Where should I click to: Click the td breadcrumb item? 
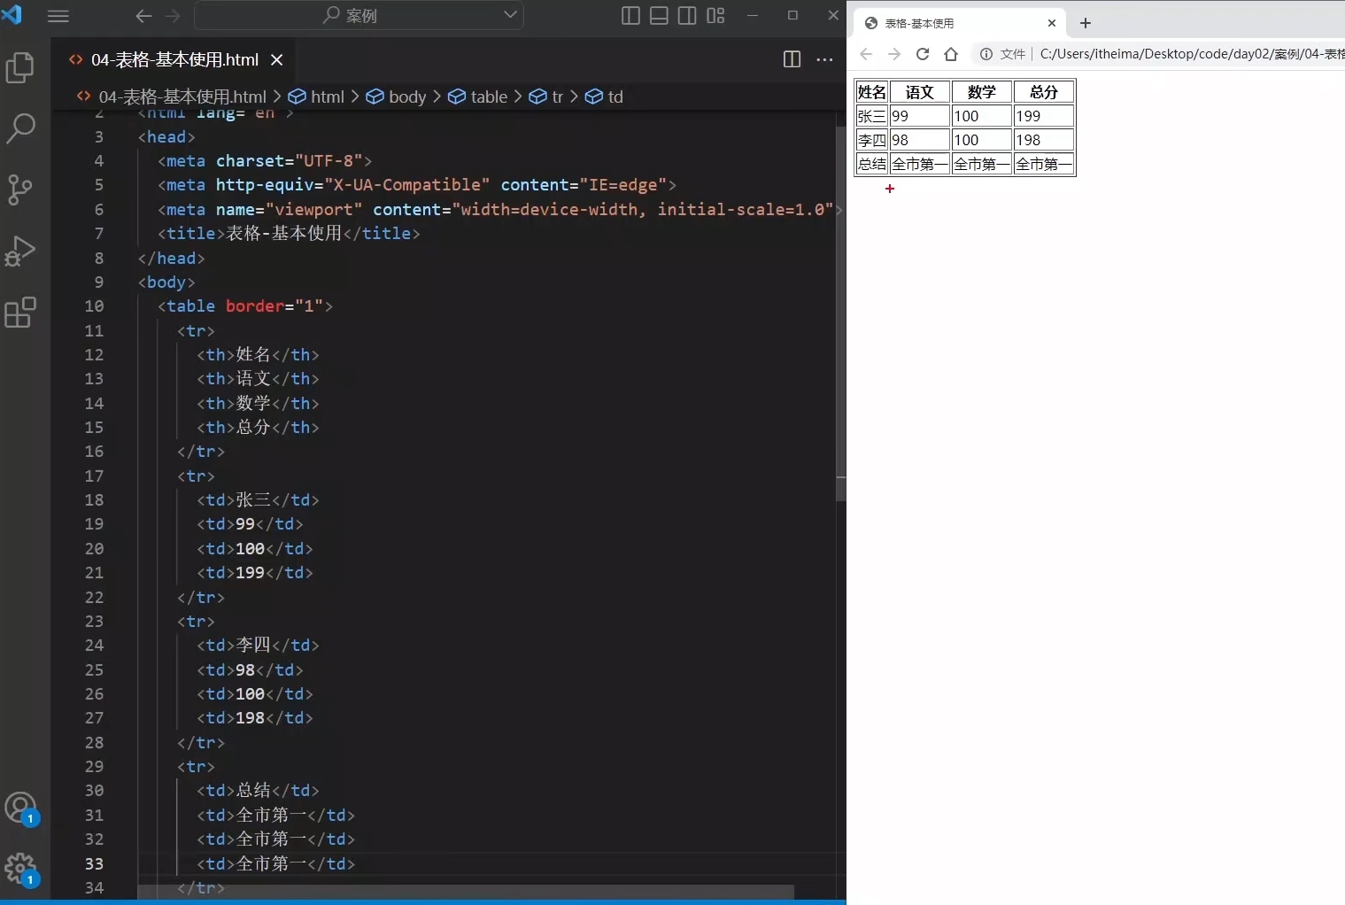coord(615,97)
